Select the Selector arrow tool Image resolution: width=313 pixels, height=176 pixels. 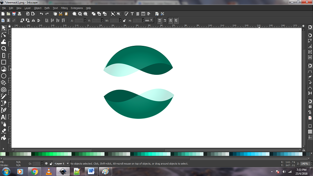point(4,28)
